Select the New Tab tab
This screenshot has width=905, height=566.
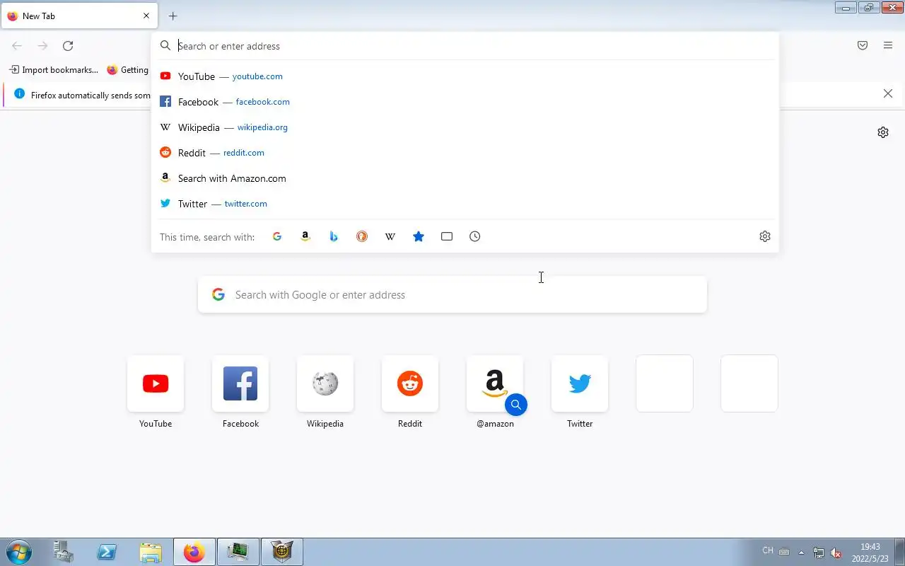click(78, 16)
